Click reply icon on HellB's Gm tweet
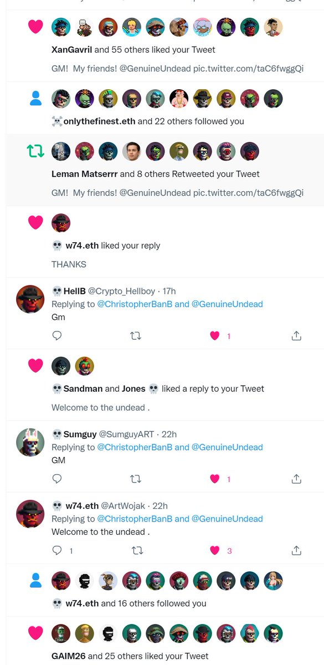The width and height of the screenshot is (324, 665). click(56, 335)
